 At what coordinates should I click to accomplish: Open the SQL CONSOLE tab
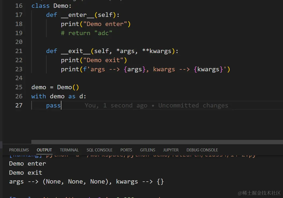point(100,150)
